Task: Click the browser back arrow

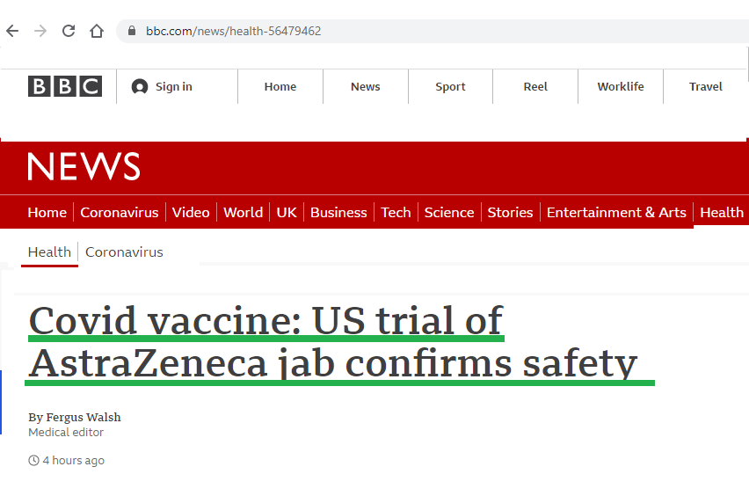Action: [x=12, y=31]
